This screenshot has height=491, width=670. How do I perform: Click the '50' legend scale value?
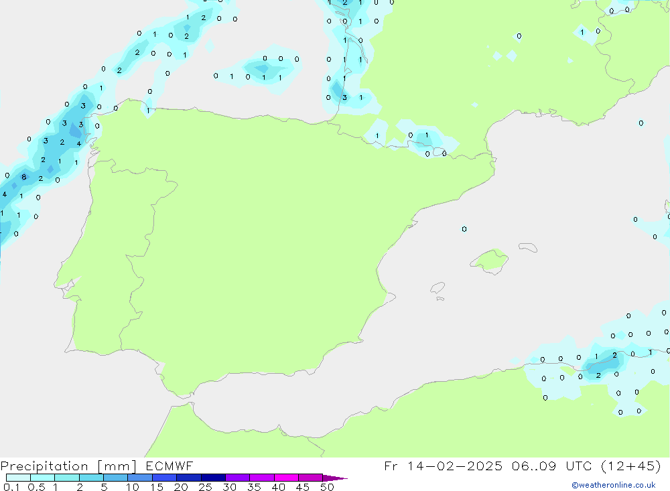327,487
